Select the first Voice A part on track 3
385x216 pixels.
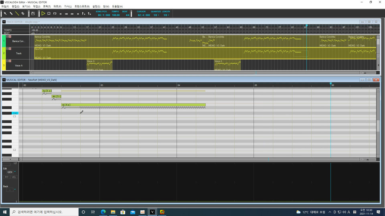coord(99,65)
